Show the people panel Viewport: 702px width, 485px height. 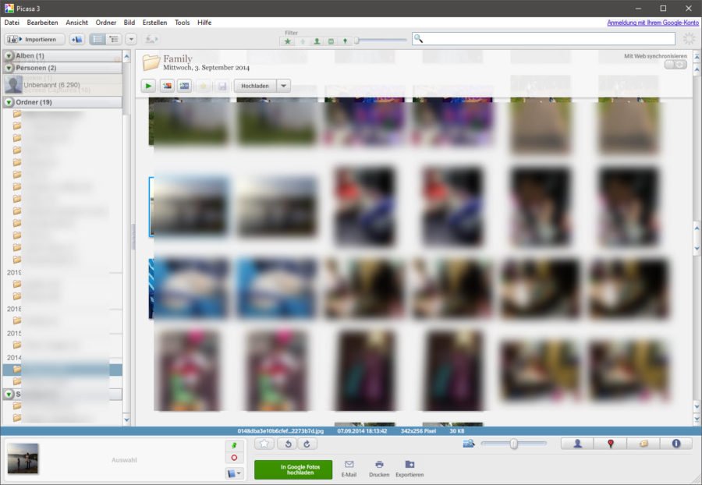577,444
